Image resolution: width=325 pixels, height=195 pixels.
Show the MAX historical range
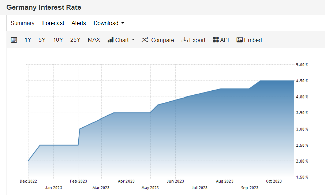[x=94, y=40]
